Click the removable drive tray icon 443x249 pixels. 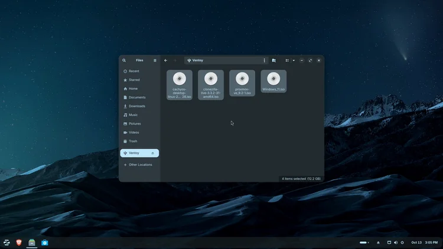(378, 243)
